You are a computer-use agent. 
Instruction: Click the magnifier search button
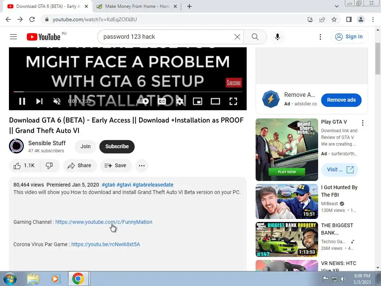255,37
